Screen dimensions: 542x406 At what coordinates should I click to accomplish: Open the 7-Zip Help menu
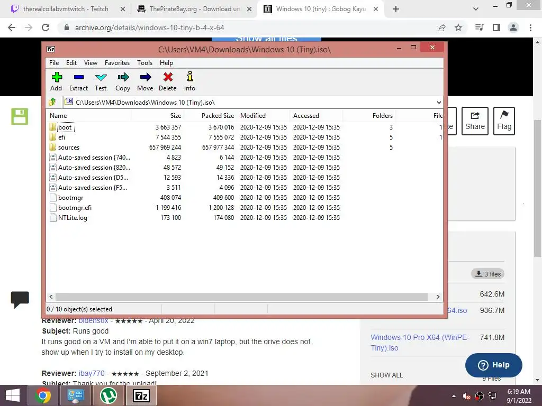[166, 63]
